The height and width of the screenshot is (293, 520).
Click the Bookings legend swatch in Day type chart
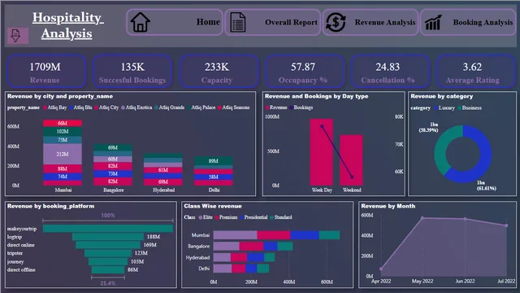pyautogui.click(x=291, y=107)
